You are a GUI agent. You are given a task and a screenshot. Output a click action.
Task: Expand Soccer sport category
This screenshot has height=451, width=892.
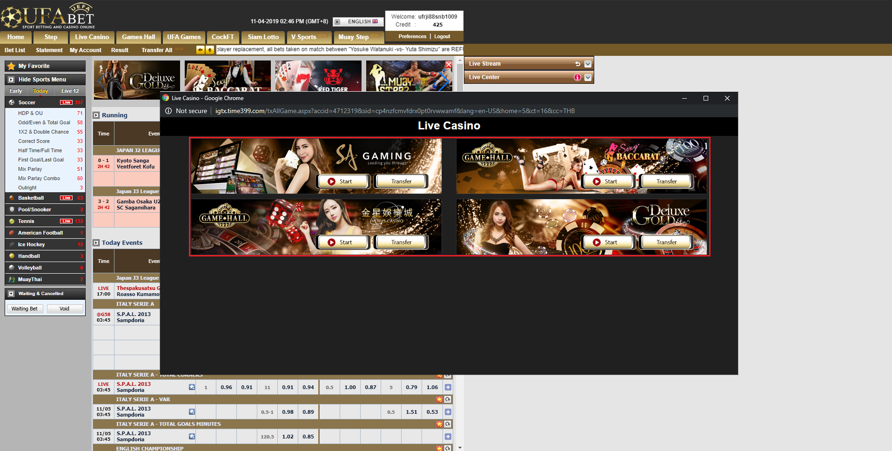[45, 102]
